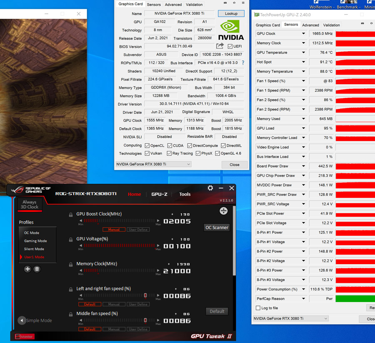Viewport: 375px width, 343px height.
Task: Open the Home tab in GPU Tweak II
Action: coord(135,194)
